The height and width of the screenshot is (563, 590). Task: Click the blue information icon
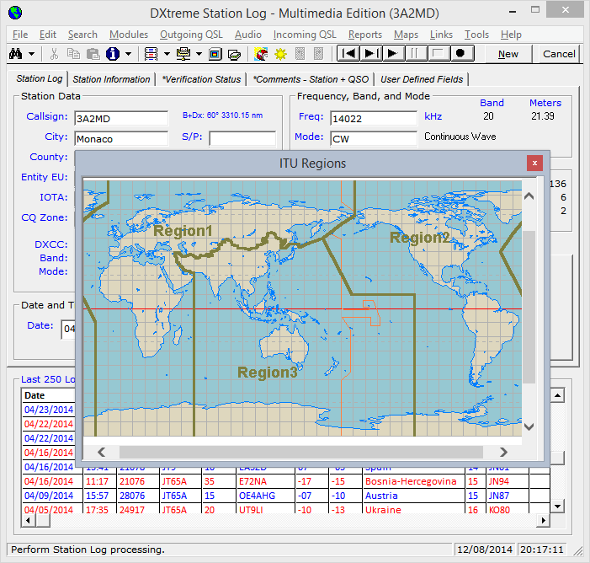[113, 54]
